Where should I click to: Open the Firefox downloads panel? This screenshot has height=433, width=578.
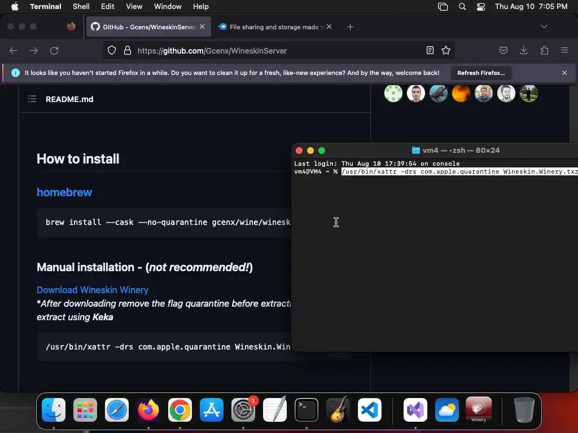523,50
